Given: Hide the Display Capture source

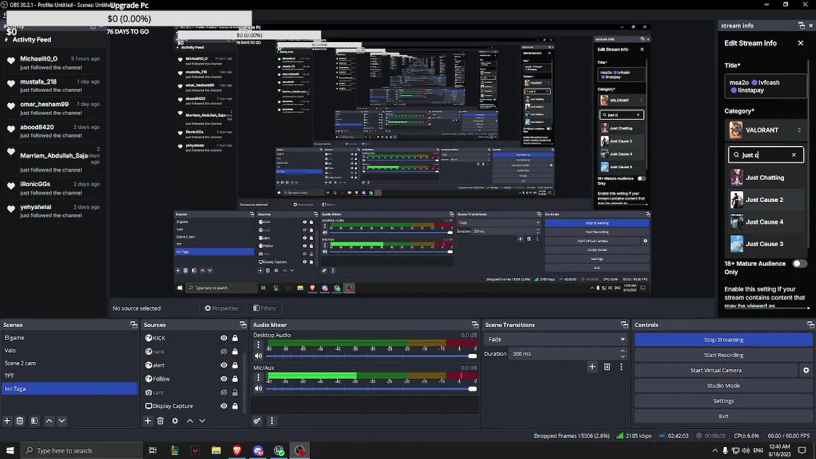Looking at the screenshot, I should coord(224,406).
